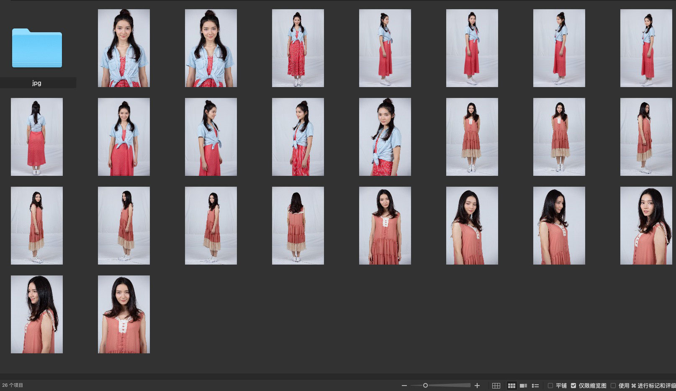The image size is (676, 391).
Task: Uncheck the 仅限缩览图 checkbox
Action: (573, 386)
